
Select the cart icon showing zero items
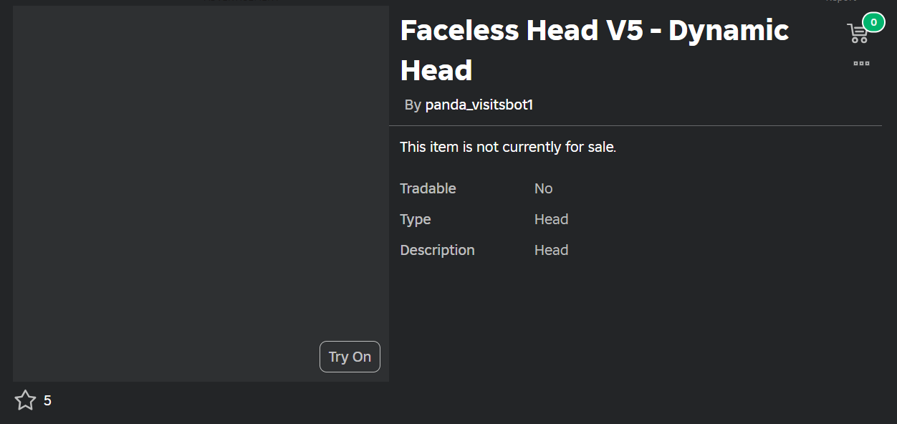click(858, 32)
